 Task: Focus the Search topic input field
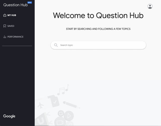[98, 45]
